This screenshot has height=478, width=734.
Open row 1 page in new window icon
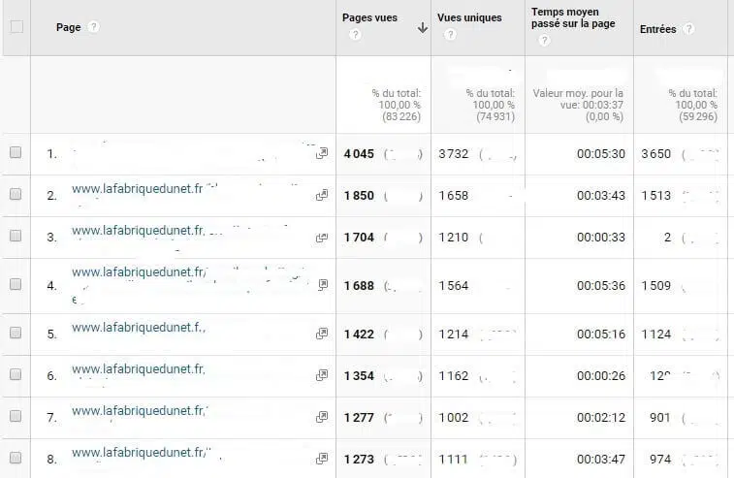click(322, 153)
